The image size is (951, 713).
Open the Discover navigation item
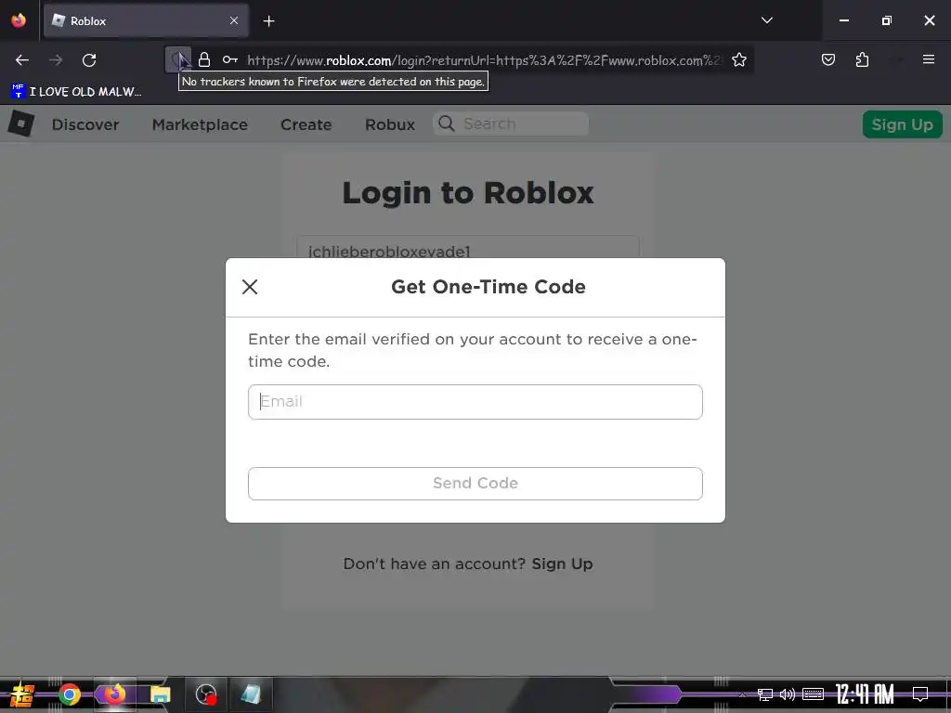(85, 124)
